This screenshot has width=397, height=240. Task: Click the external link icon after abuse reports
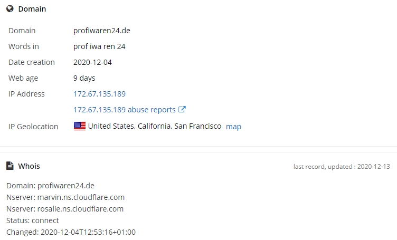pyautogui.click(x=182, y=109)
